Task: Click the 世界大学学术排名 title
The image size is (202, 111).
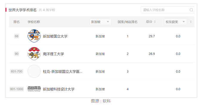Action: click(x=22, y=10)
